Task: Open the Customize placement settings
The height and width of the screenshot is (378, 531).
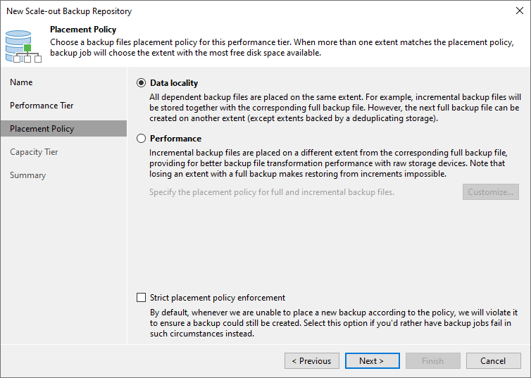Action: [x=490, y=192]
